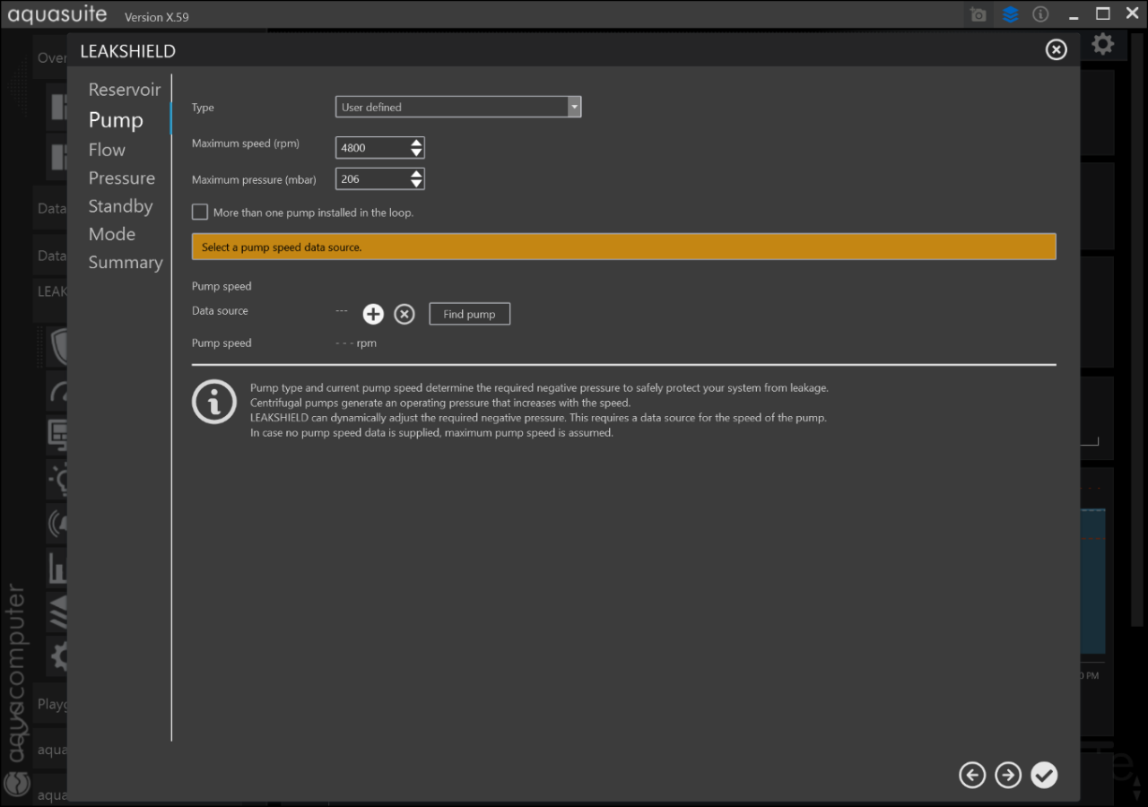This screenshot has width=1148, height=807.
Task: Click the camera screenshot icon in title bar
Action: click(978, 15)
